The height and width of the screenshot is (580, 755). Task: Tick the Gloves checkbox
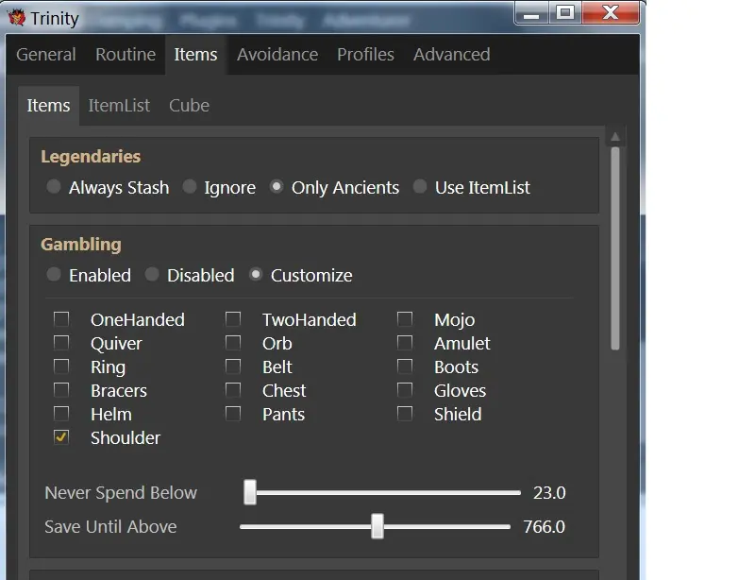tap(405, 389)
